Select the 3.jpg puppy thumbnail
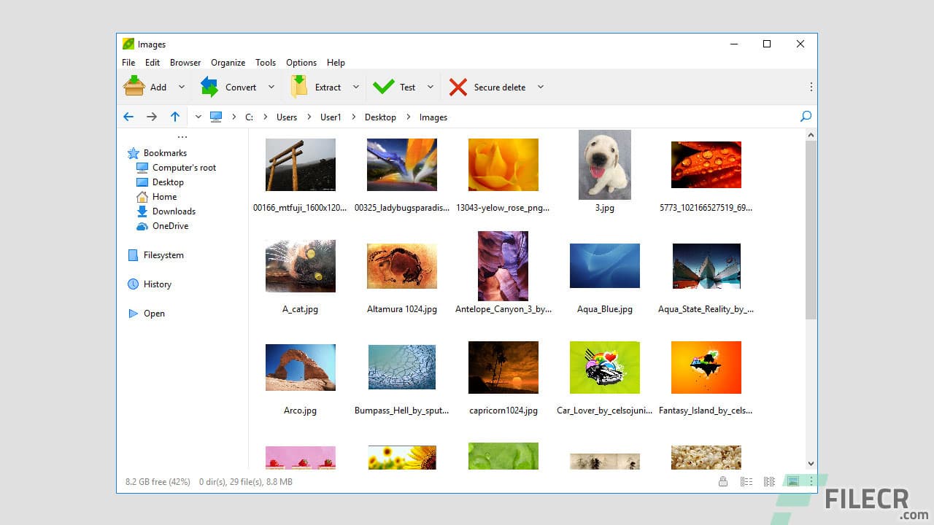 click(604, 164)
